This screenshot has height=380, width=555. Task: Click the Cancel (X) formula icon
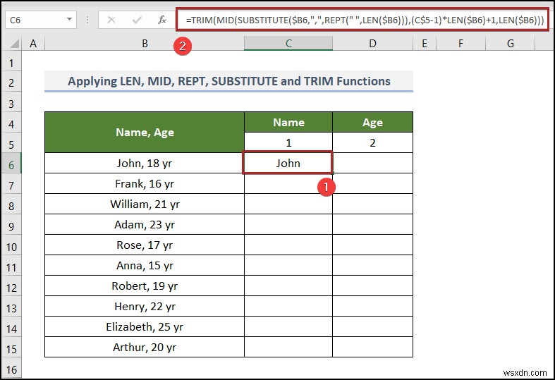111,20
